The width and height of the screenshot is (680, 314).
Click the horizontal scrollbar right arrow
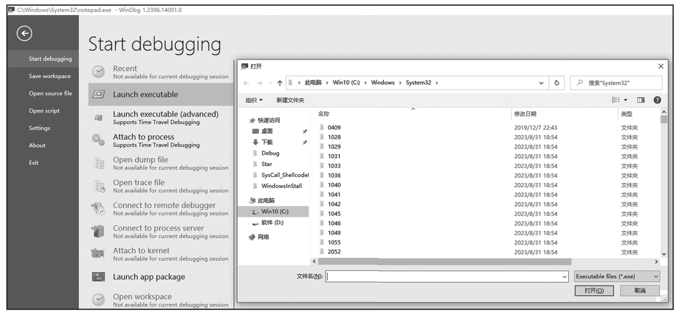point(657,261)
